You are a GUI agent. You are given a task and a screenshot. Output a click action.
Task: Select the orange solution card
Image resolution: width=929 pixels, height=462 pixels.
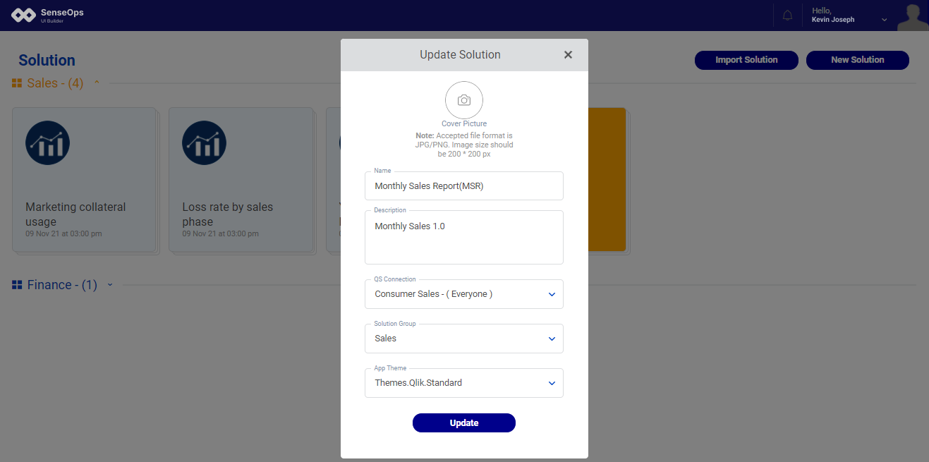tap(607, 179)
